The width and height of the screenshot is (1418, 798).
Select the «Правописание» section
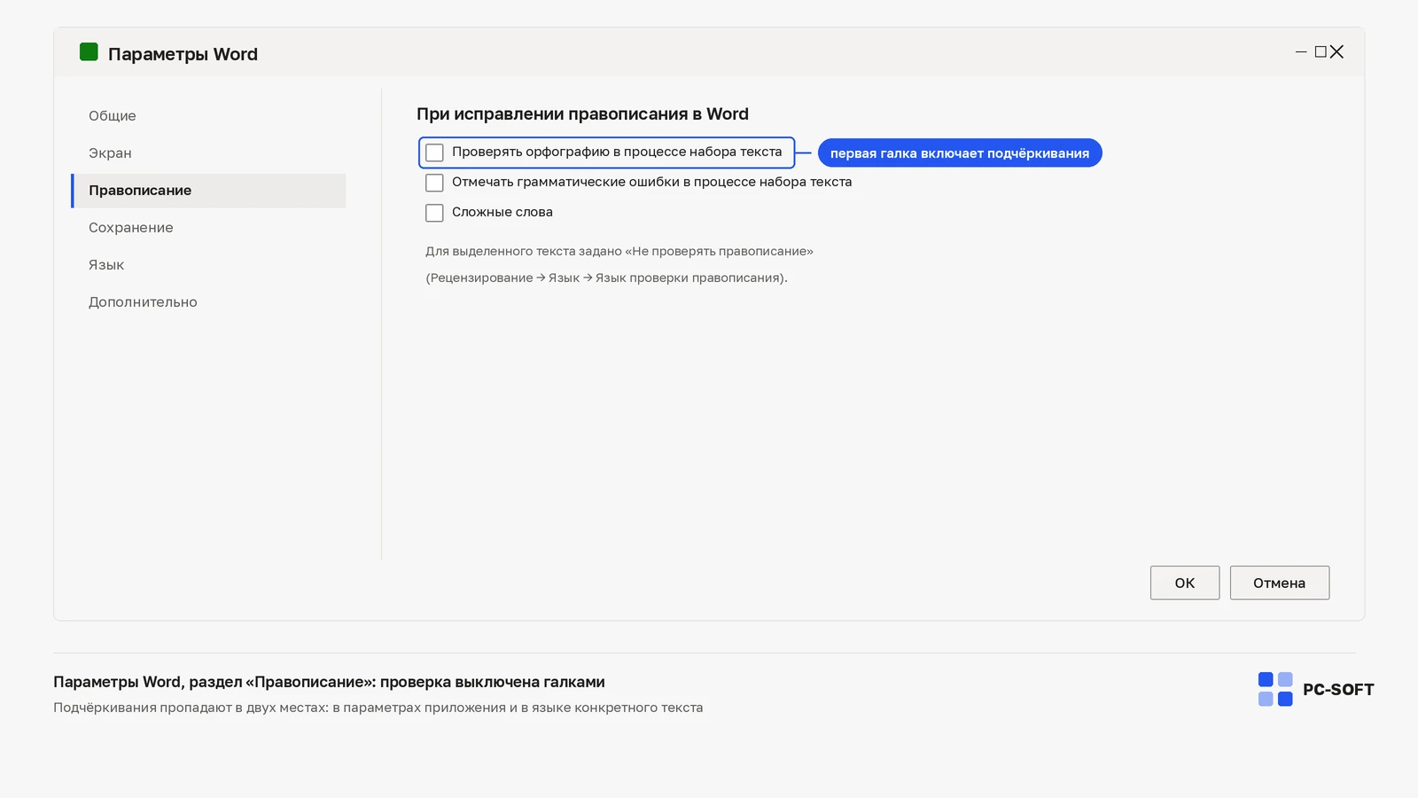[x=208, y=191]
